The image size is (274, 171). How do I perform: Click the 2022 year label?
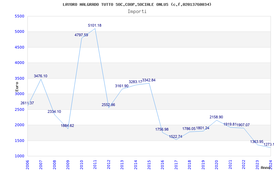[244, 165]
